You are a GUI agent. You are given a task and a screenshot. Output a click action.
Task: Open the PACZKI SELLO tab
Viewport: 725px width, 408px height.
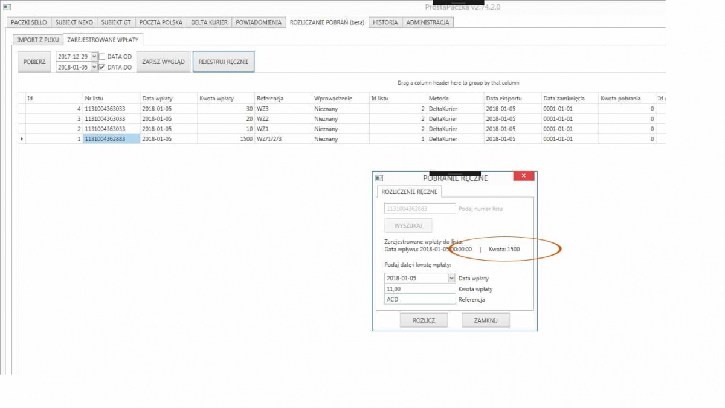point(29,22)
